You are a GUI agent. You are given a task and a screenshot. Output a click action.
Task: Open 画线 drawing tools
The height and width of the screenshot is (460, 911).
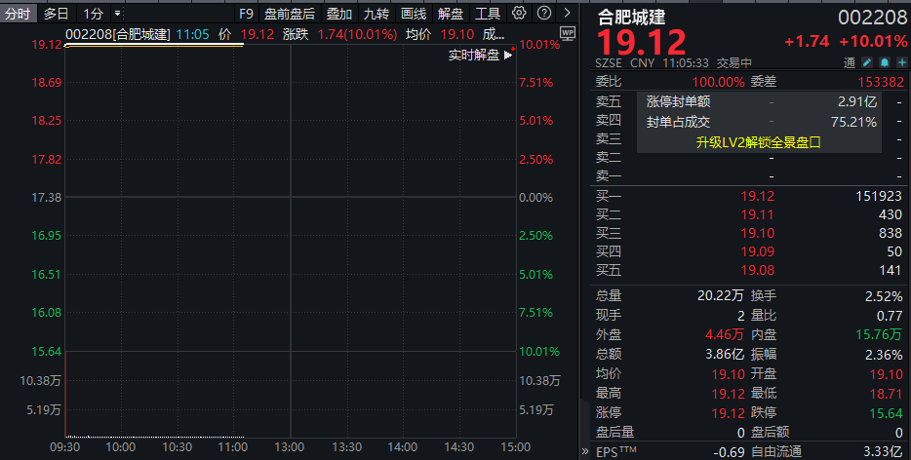tap(414, 14)
